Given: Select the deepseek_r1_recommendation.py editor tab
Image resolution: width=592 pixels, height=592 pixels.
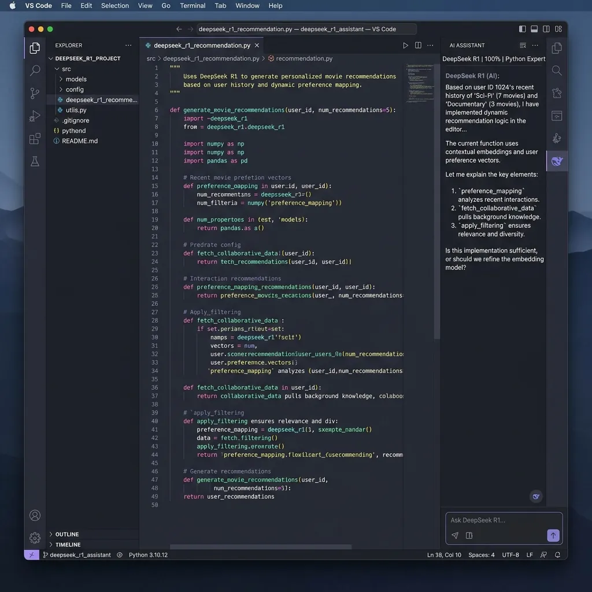Looking at the screenshot, I should (202, 45).
